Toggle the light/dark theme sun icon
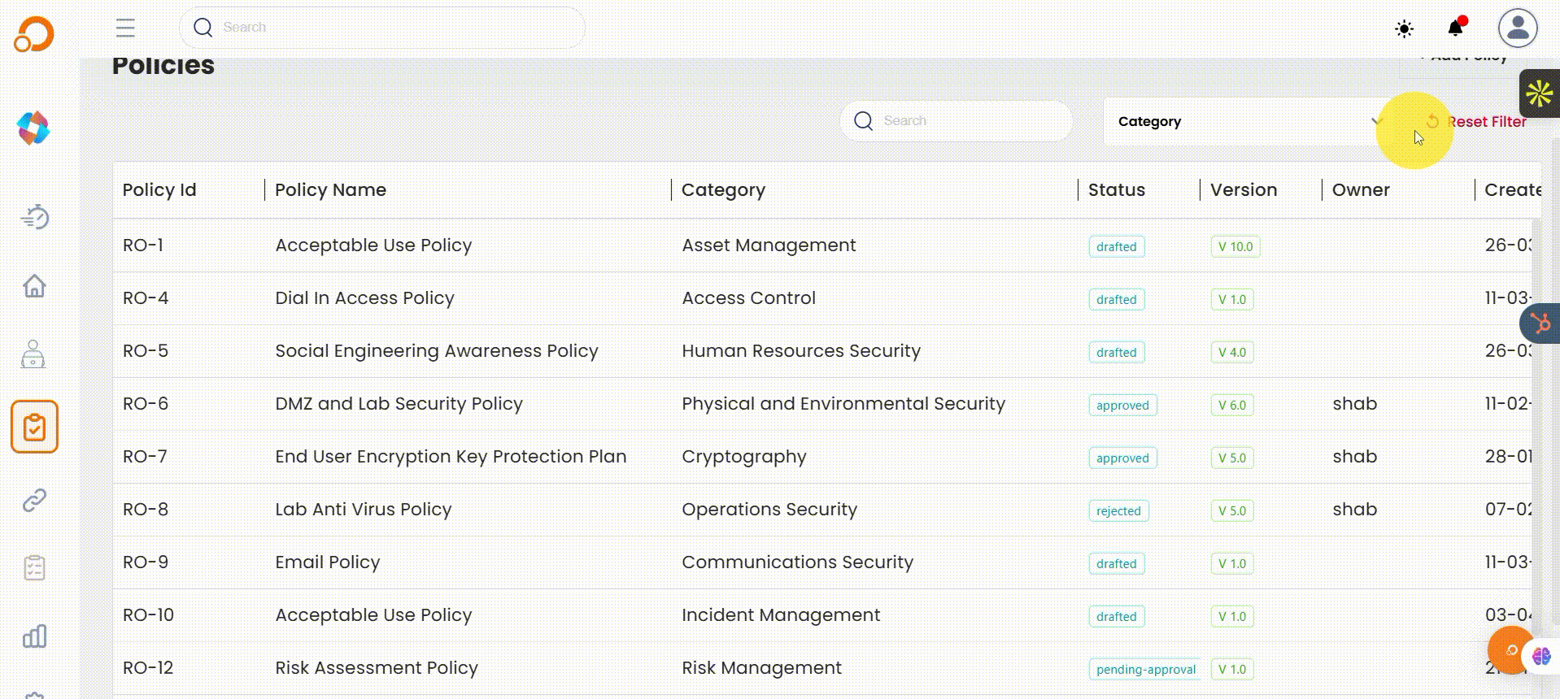Screen dimensions: 1560x699 coord(1404,29)
